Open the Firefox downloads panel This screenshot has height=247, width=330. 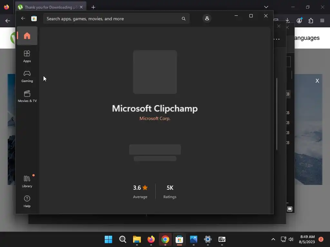coord(287,21)
